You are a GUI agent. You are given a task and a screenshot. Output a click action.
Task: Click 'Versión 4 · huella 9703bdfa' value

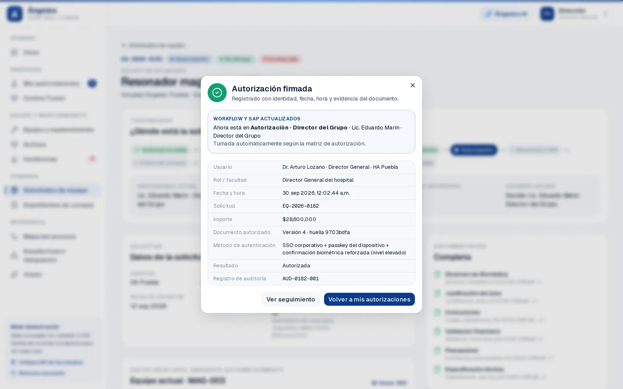click(316, 232)
